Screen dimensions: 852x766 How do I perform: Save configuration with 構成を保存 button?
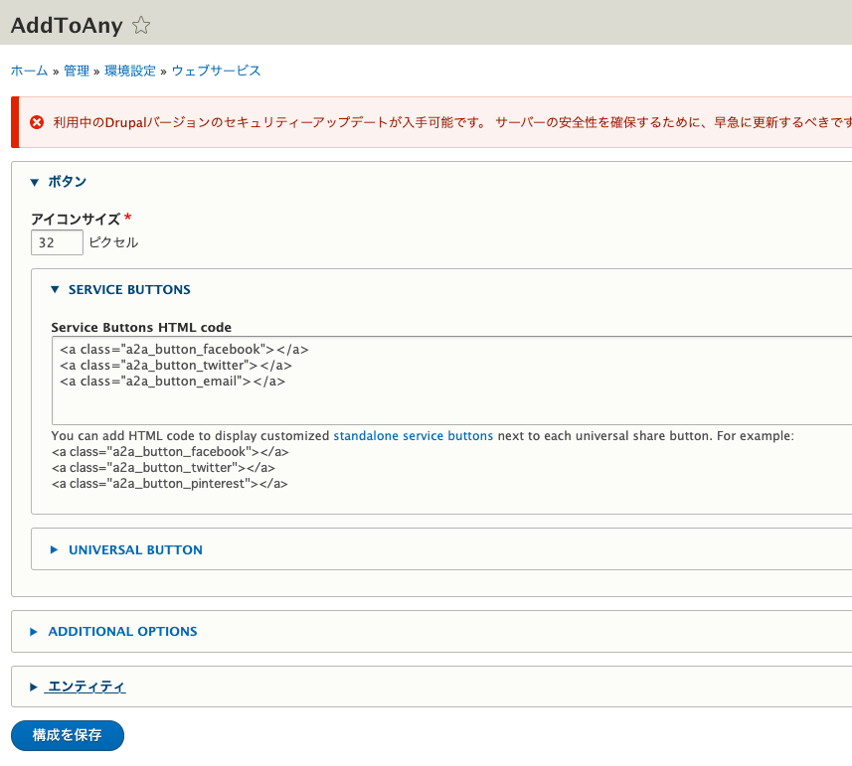tap(68, 735)
